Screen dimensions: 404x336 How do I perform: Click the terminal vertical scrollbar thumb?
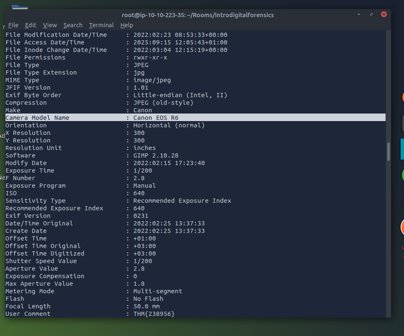click(x=389, y=151)
